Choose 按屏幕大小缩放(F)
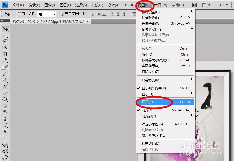The height and width of the screenshot is (161, 234). click(x=166, y=60)
